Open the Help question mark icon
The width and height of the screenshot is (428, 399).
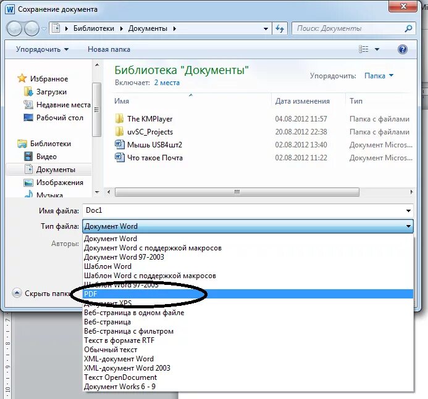tap(402, 49)
